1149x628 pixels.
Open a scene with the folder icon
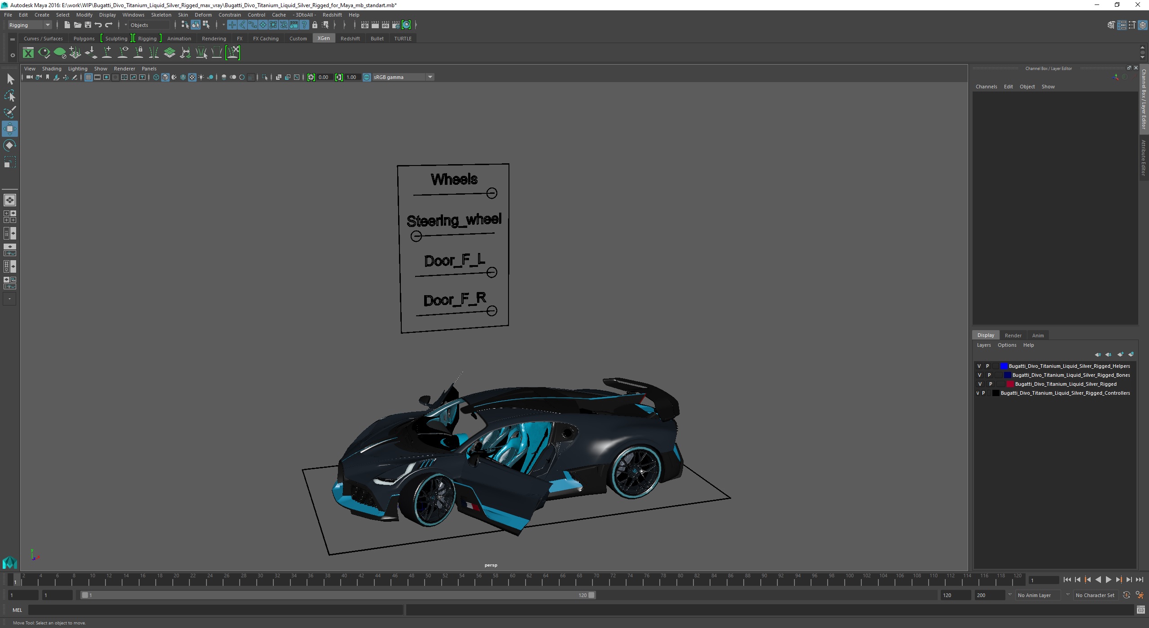pos(78,25)
